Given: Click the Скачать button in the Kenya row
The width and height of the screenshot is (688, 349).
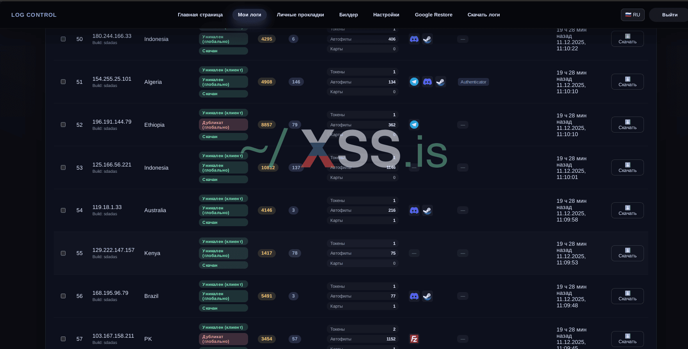Looking at the screenshot, I should click(x=628, y=253).
